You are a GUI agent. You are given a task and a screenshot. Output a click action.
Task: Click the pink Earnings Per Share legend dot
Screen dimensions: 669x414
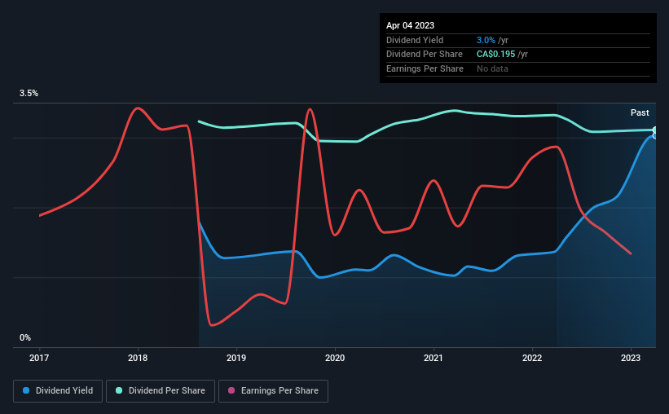point(231,390)
